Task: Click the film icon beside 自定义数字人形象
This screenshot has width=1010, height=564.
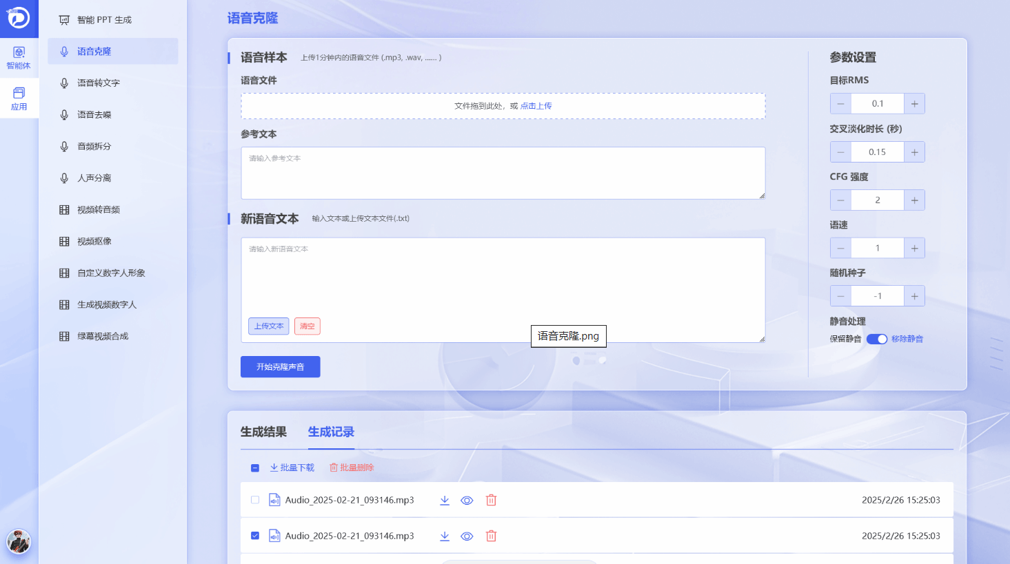Action: point(64,273)
